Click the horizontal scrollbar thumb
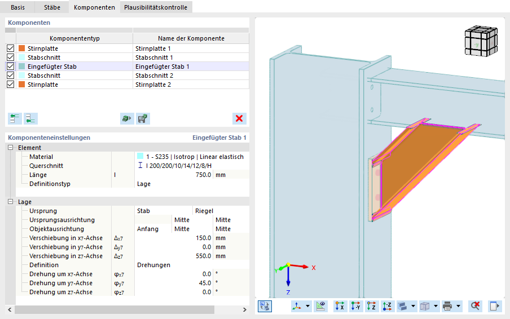 (115, 309)
